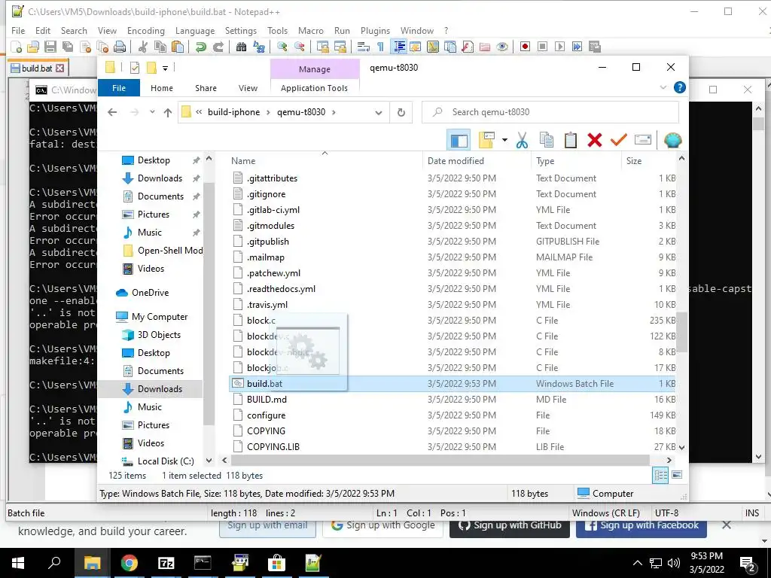Click Stop Recording macro square icon
Viewport: 771px width, 578px height.
point(542,47)
